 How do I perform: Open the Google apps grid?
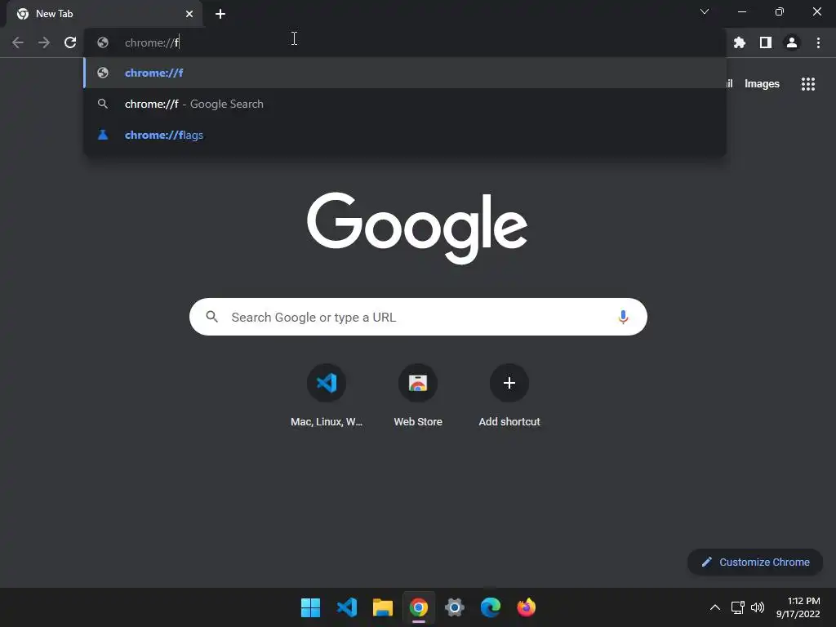[x=807, y=84]
